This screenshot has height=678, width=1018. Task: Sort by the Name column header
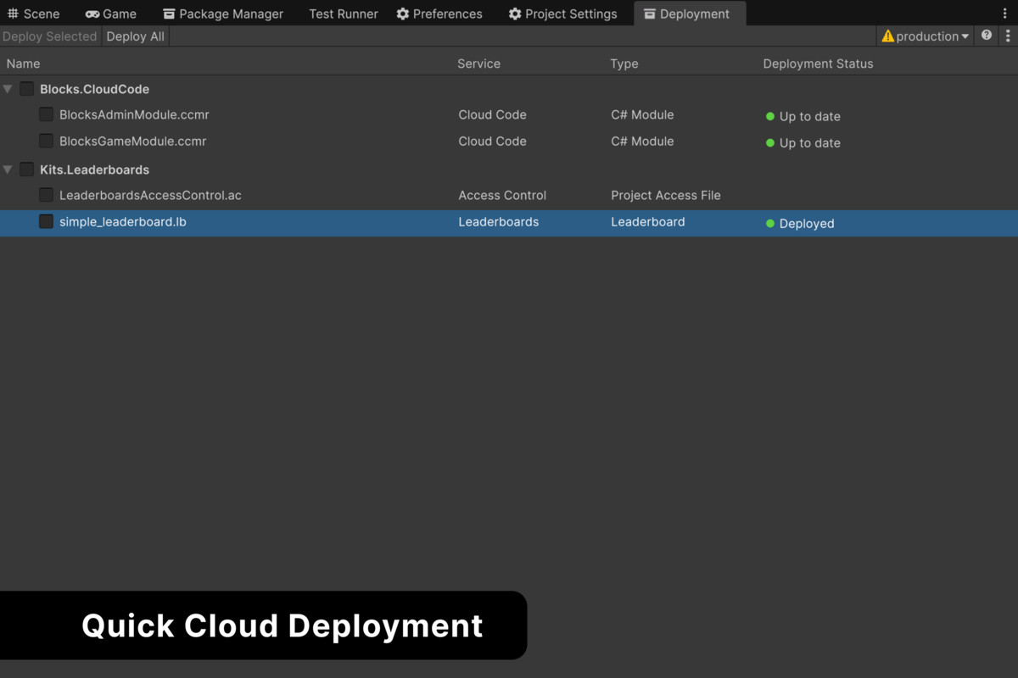tap(23, 64)
